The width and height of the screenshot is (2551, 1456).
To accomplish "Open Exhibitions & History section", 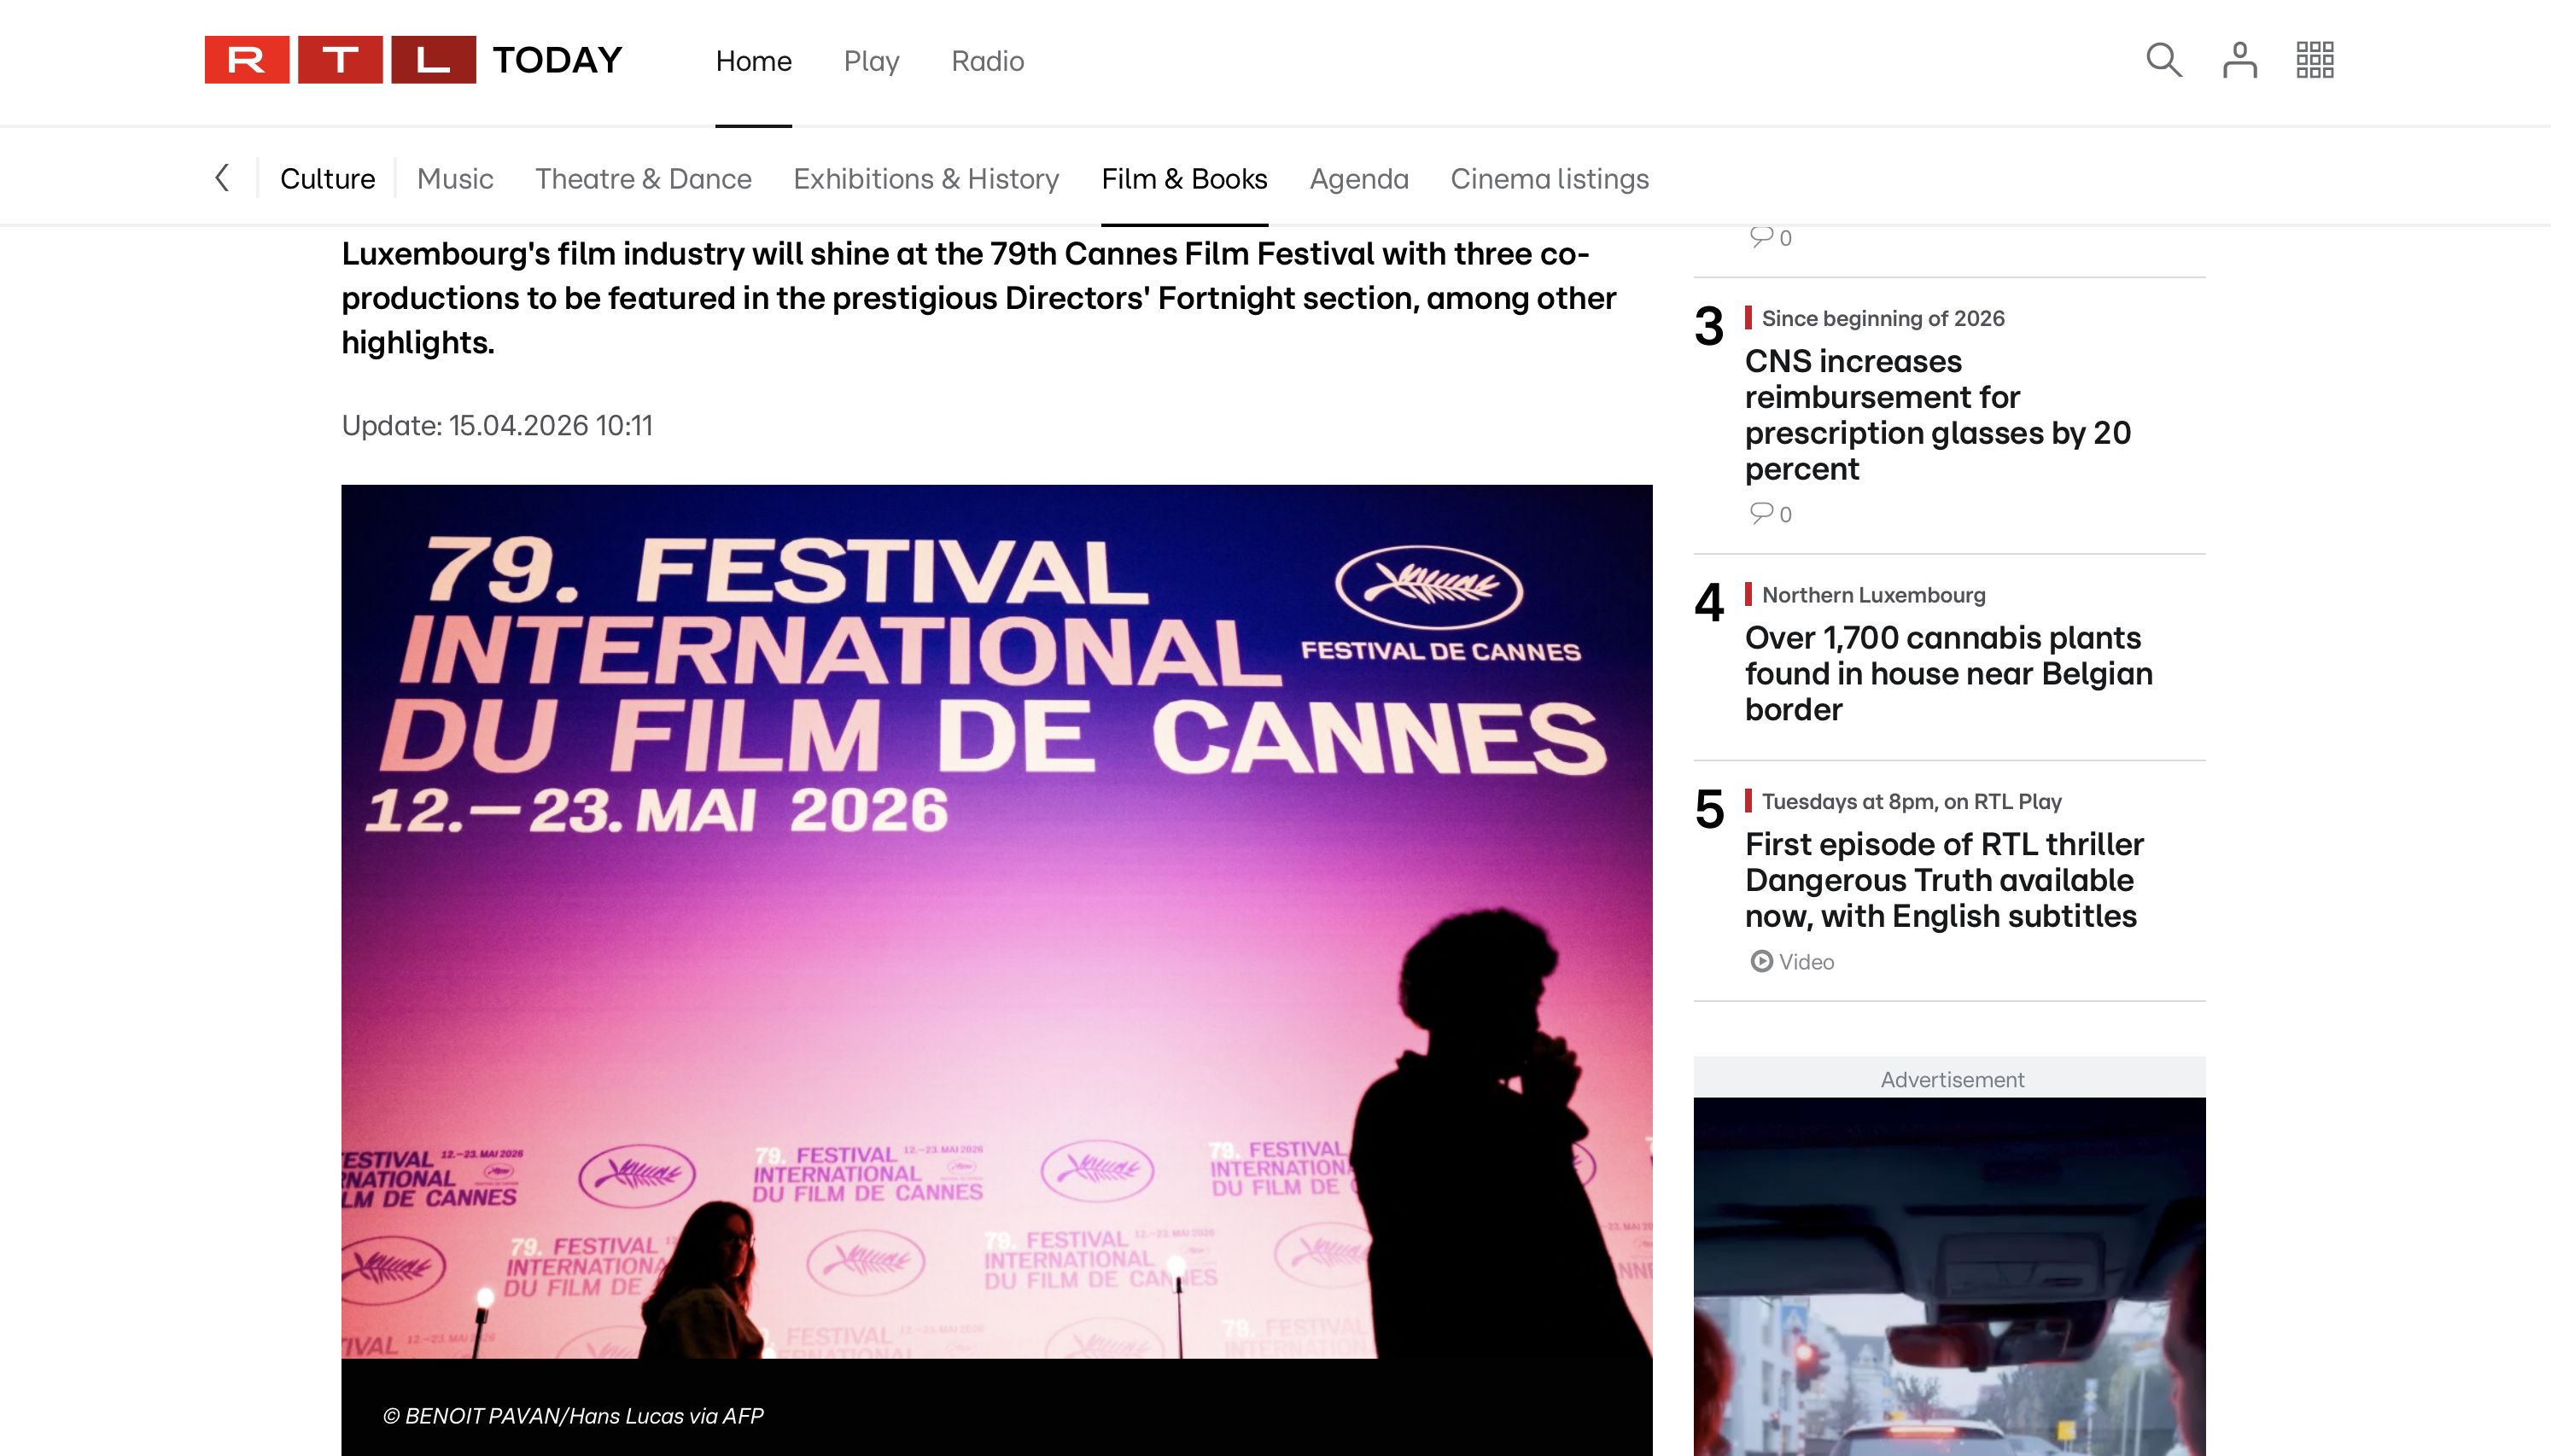I will coord(926,178).
